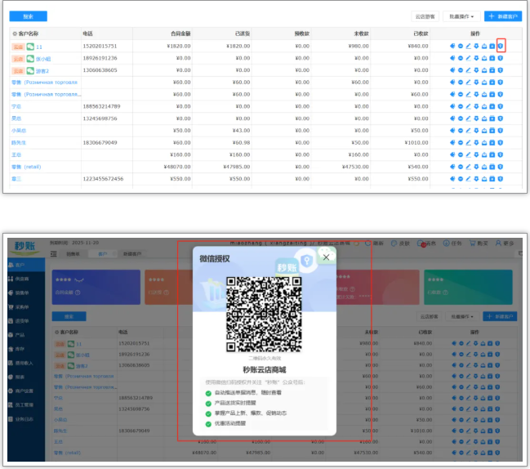This screenshot has height=469, width=530.
Task: Open 供应商 in the lower left sidebar
Action: 26,279
